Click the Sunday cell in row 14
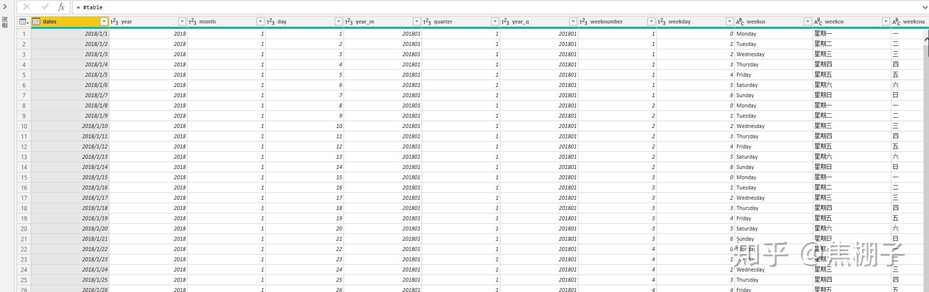 (x=774, y=167)
